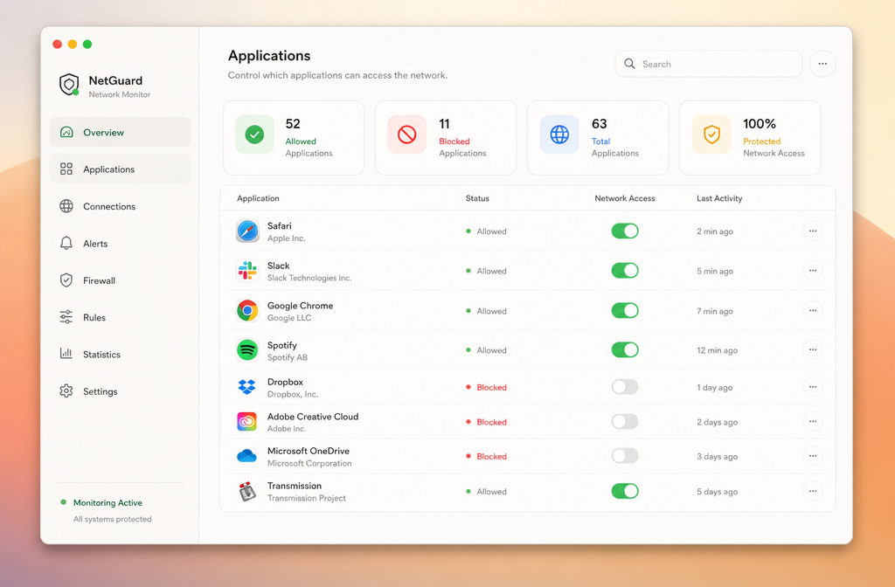Viewport: 895px width, 587px height.
Task: Open Slack row more options menu
Action: click(813, 271)
